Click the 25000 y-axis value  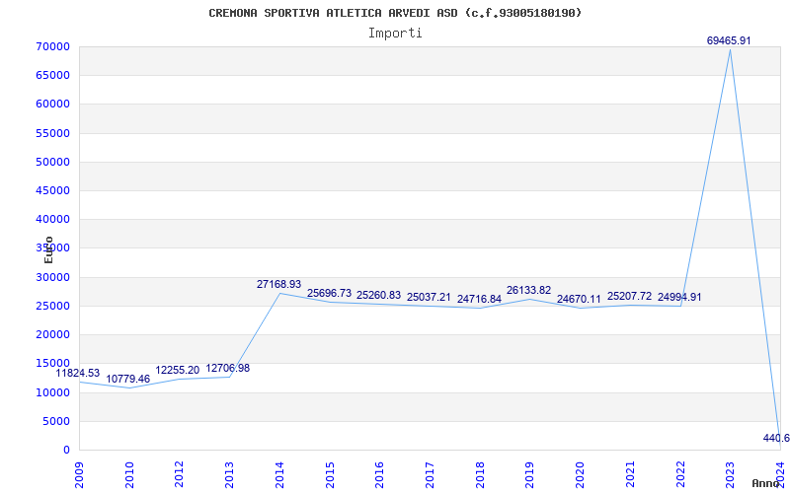point(52,306)
